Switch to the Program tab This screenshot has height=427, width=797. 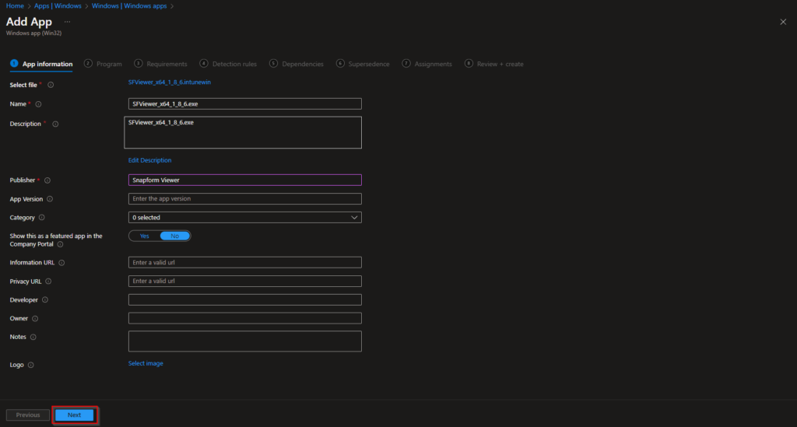click(x=104, y=64)
